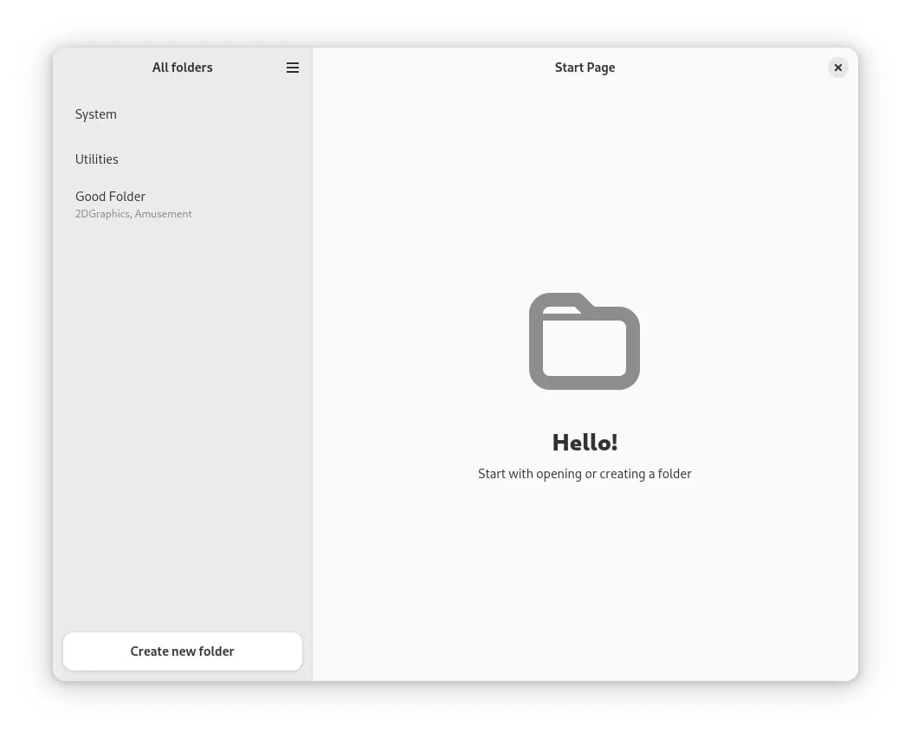Select the Utilities folder
Viewport: 911px width, 739px height.
click(183, 159)
